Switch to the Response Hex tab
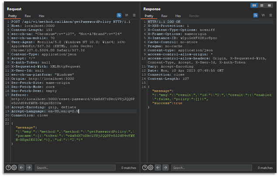The height and width of the screenshot is (177, 278). click(178, 16)
